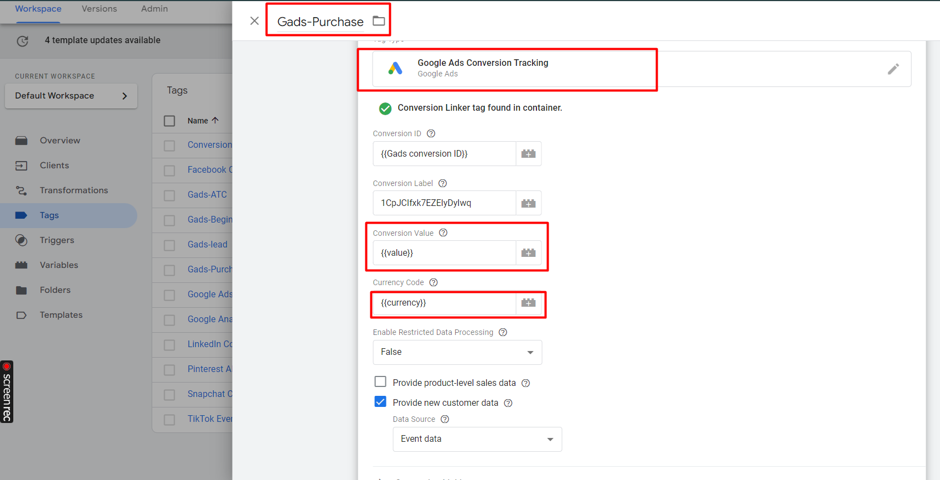Click the Overview sidebar icon
Screen dimensions: 940x480
[x=22, y=141]
